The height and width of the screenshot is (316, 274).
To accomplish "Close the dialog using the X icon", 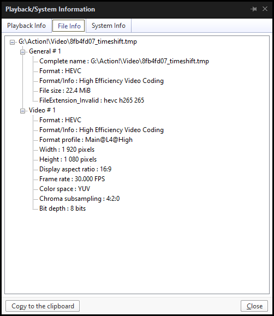I will 265,9.
